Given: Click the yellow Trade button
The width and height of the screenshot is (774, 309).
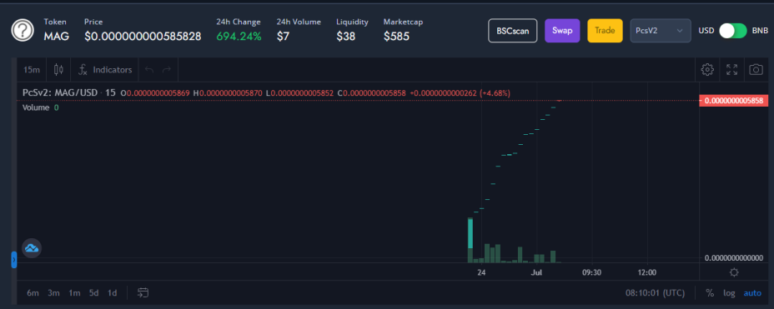Looking at the screenshot, I should point(605,31).
